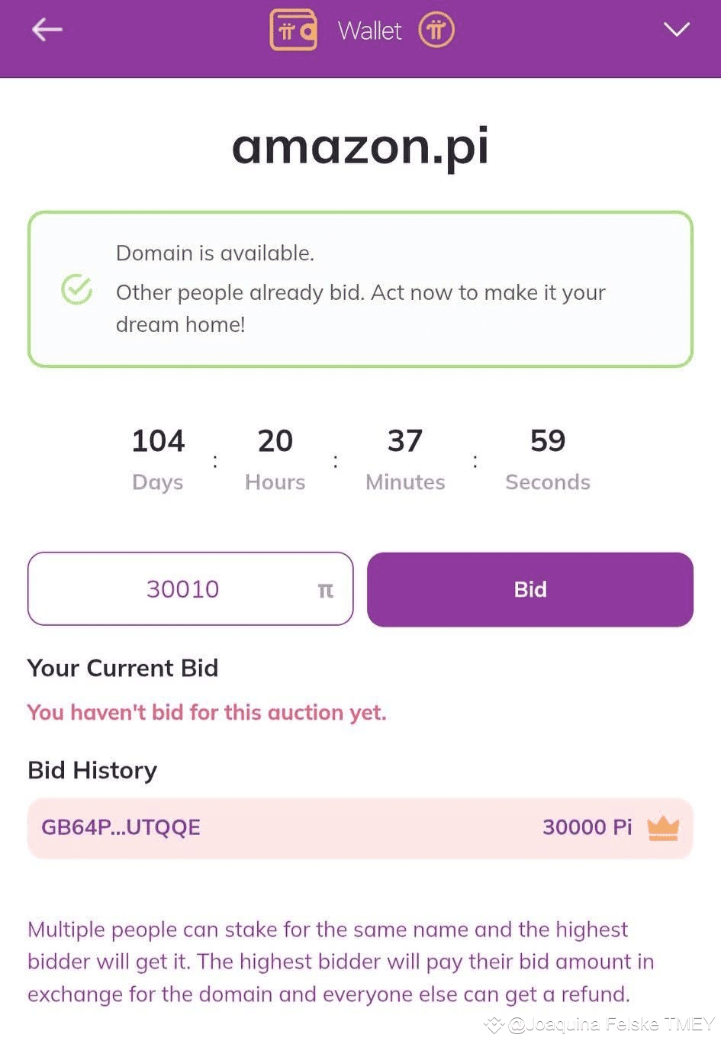This screenshot has height=1041, width=721.
Task: Tap the Bid History heading
Action: coord(92,770)
